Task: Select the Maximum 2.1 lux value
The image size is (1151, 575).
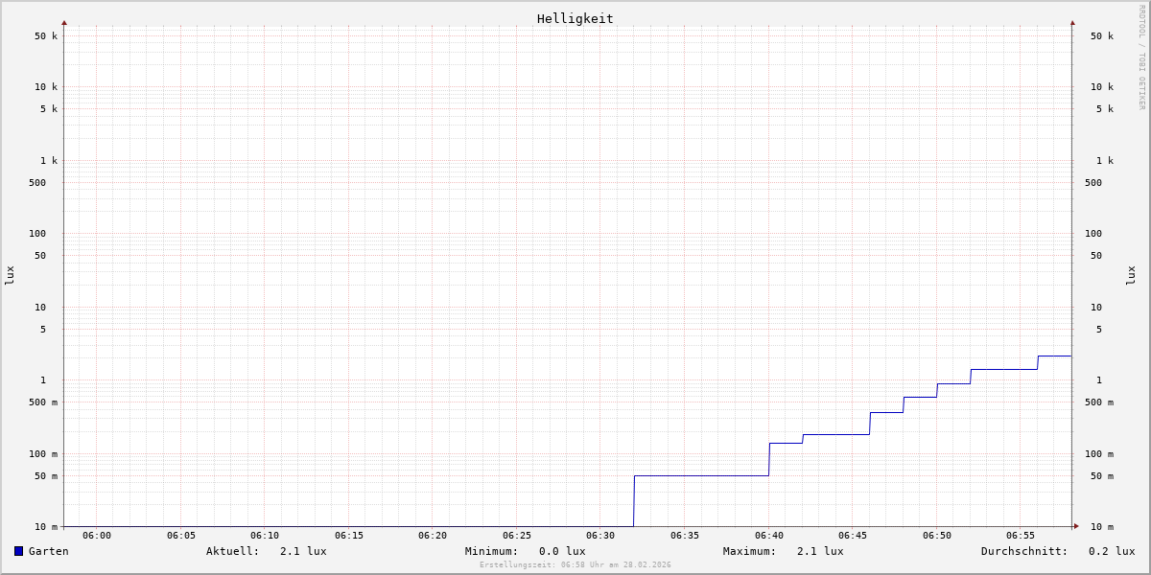Action: (x=820, y=551)
